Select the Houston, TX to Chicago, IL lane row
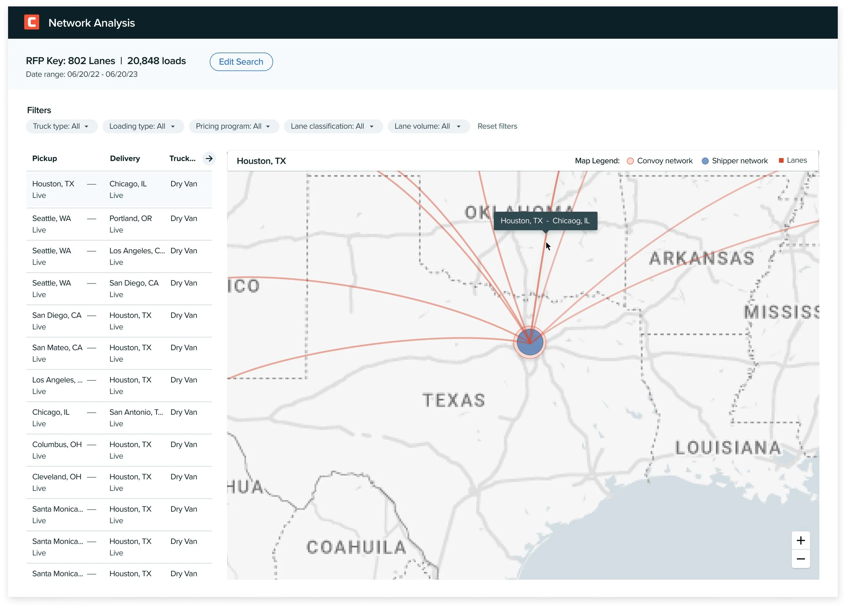This screenshot has height=608, width=847. coord(119,190)
